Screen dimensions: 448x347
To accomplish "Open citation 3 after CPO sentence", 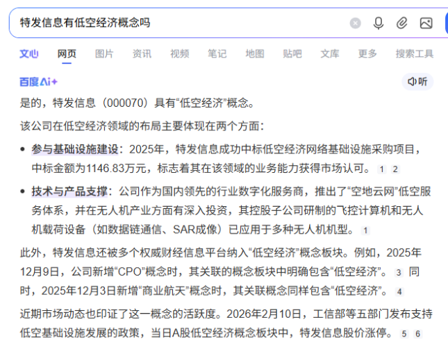I will pos(399,273).
